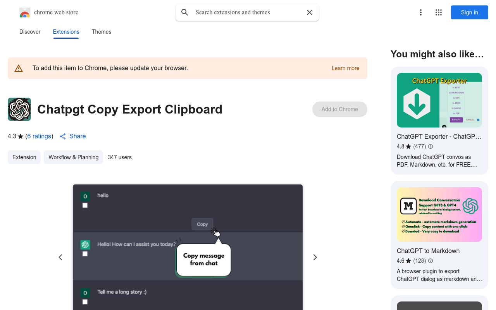The width and height of the screenshot is (496, 310).
Task: Click the Sign in button
Action: (x=470, y=12)
